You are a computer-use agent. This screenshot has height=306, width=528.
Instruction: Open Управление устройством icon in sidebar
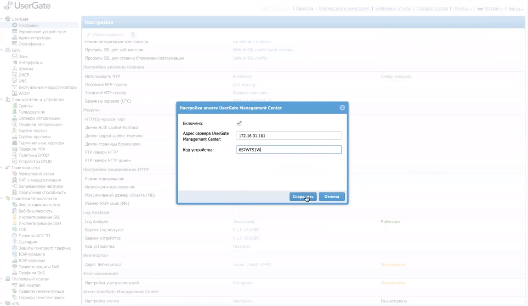click(15, 31)
